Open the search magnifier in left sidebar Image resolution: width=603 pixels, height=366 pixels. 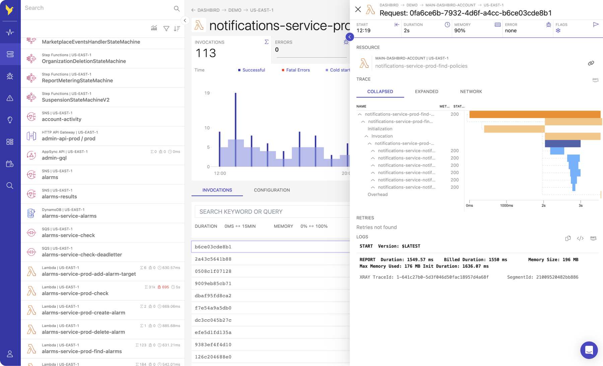click(x=10, y=186)
